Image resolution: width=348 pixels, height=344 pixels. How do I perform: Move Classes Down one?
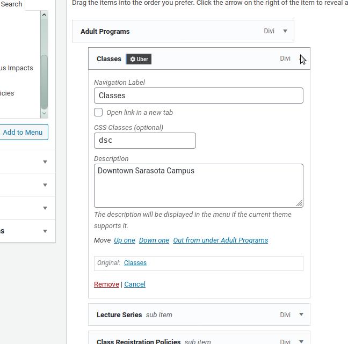coord(154,240)
